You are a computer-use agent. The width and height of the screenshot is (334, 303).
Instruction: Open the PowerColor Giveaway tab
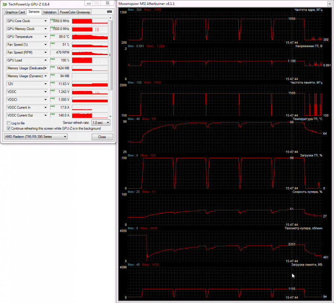(x=75, y=12)
